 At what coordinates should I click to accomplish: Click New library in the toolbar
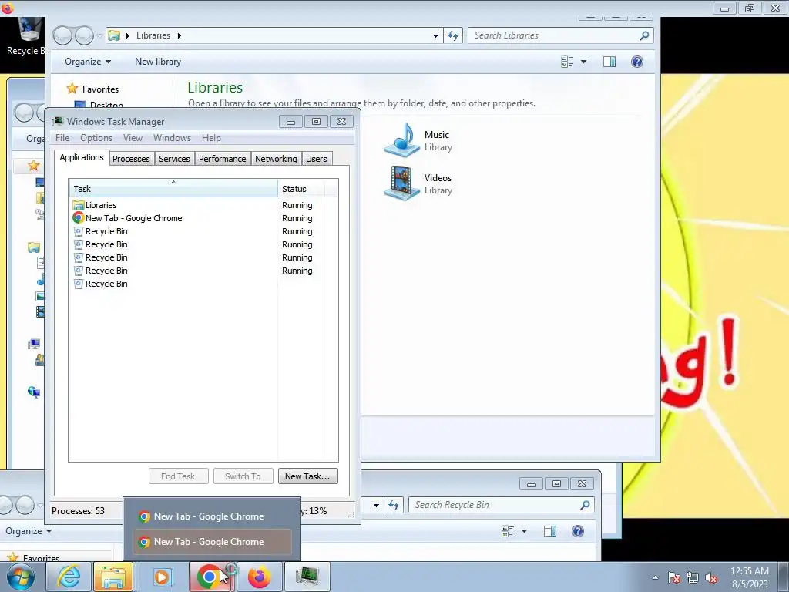[157, 62]
